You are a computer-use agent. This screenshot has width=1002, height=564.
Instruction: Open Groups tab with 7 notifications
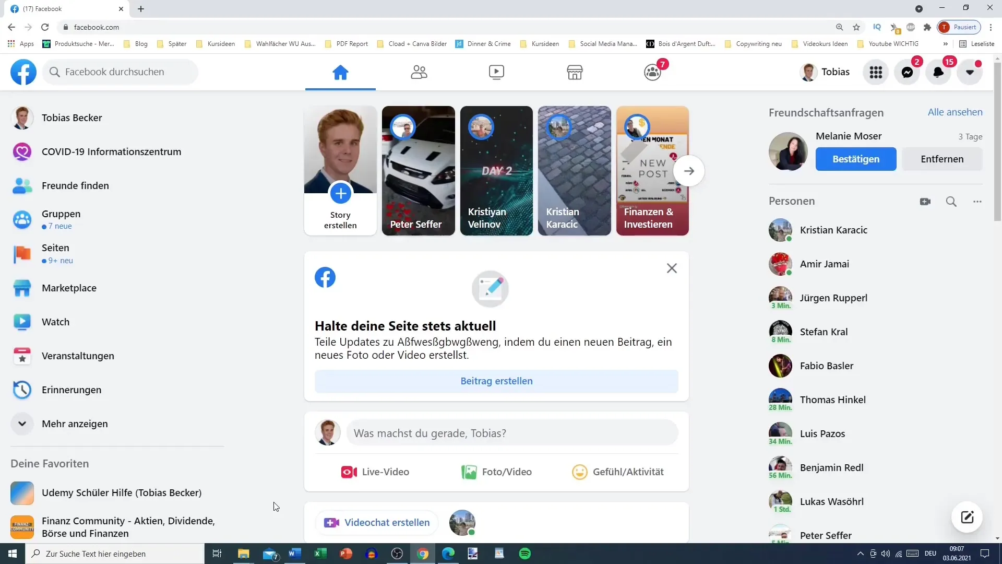coord(652,72)
